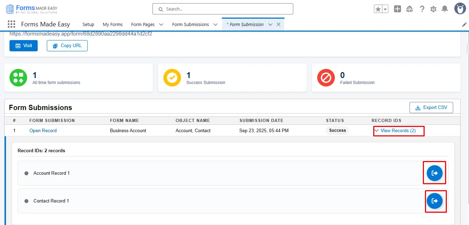Expand the Favorites list dropdown arrow
The width and height of the screenshot is (469, 225).
tap(385, 9)
